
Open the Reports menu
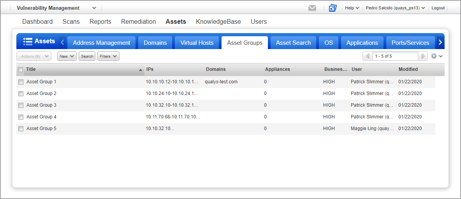point(100,22)
